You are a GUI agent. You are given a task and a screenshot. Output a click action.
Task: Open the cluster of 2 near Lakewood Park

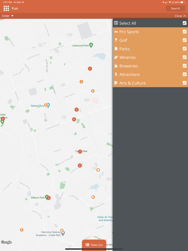point(90,69)
